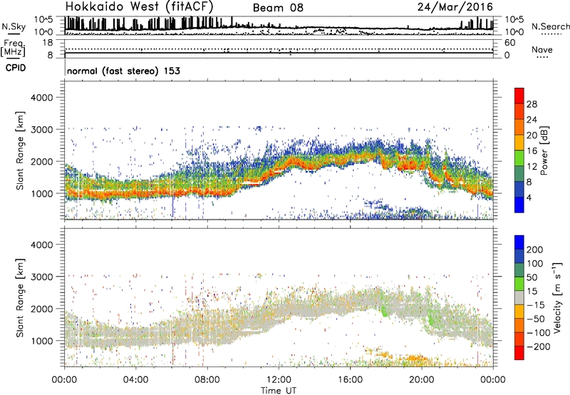The height and width of the screenshot is (395, 570).
Task: Click the 'Power [dB]' colorbar label
Action: tap(544, 150)
